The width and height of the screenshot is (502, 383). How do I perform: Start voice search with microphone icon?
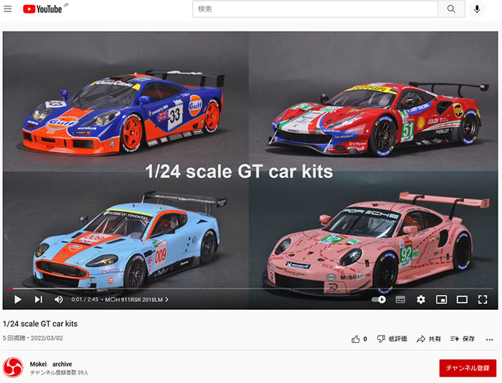click(477, 9)
